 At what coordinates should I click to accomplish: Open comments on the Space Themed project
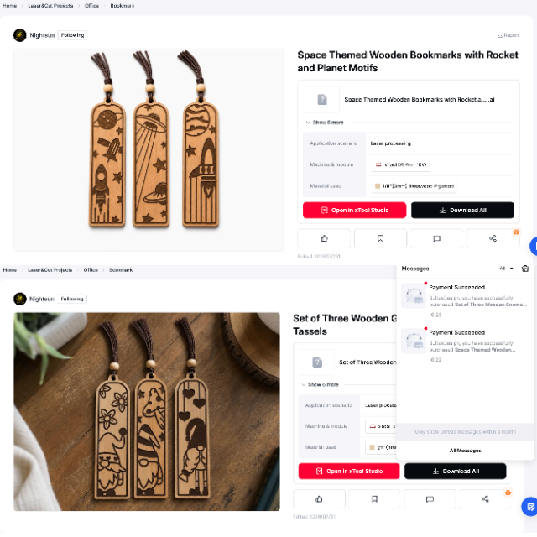pos(436,238)
